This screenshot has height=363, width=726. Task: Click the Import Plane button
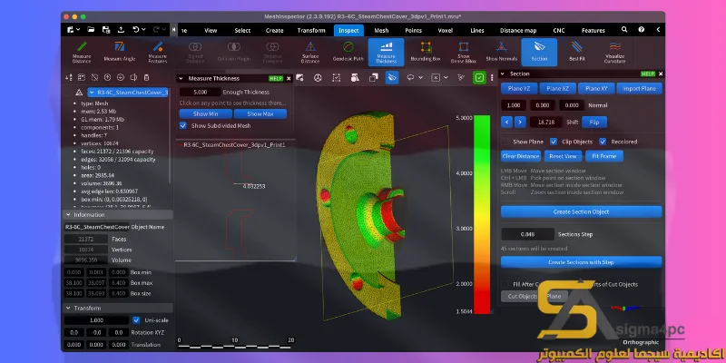click(640, 88)
